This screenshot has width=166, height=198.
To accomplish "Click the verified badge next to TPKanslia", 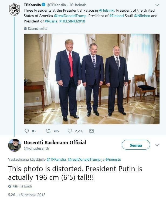I will point(43,5).
